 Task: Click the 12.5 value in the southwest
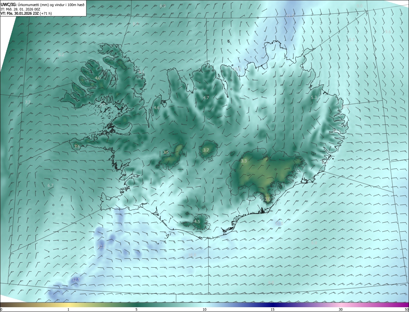pos(76,279)
